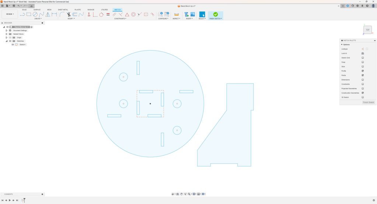Expand the Origin node

7,37
